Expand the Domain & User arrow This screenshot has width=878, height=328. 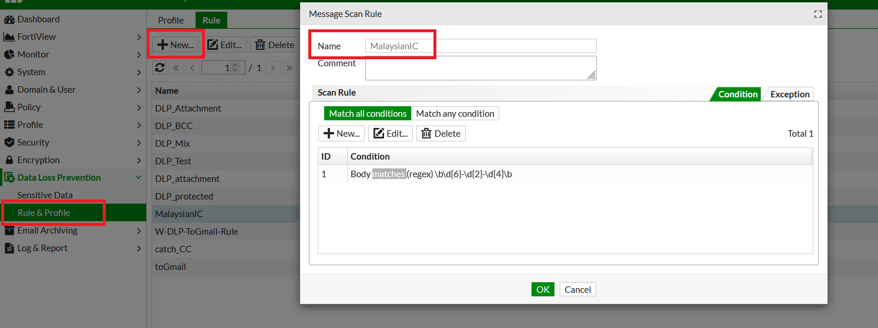(x=139, y=90)
